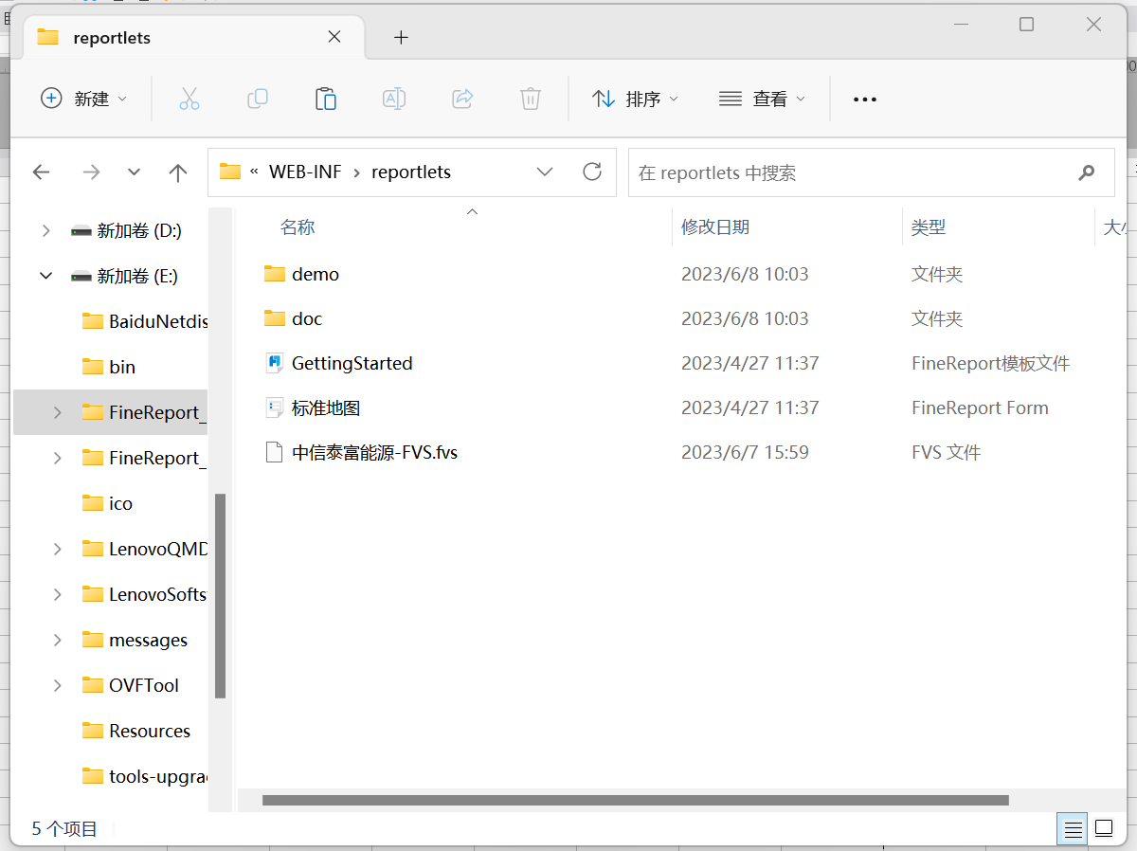
Task: Switch to large thumbnails view icon
Action: coord(1104,829)
